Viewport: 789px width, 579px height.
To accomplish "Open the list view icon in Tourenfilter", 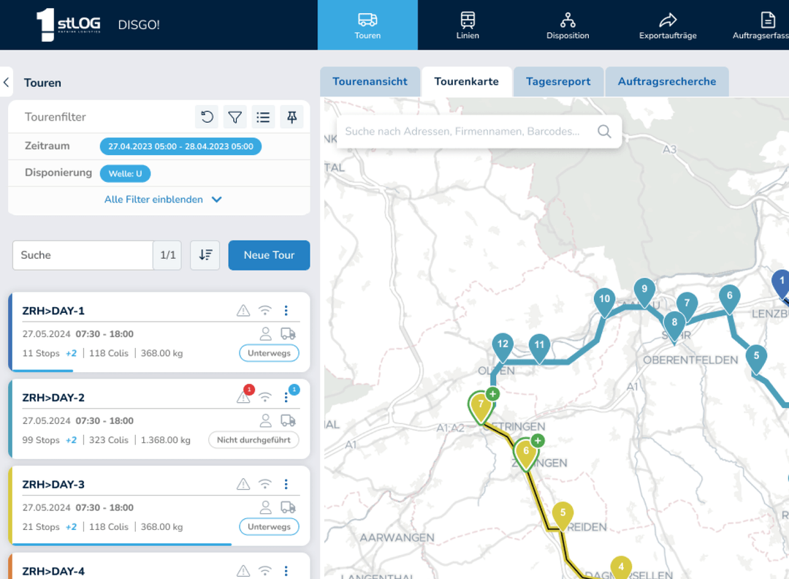I will pyautogui.click(x=263, y=117).
